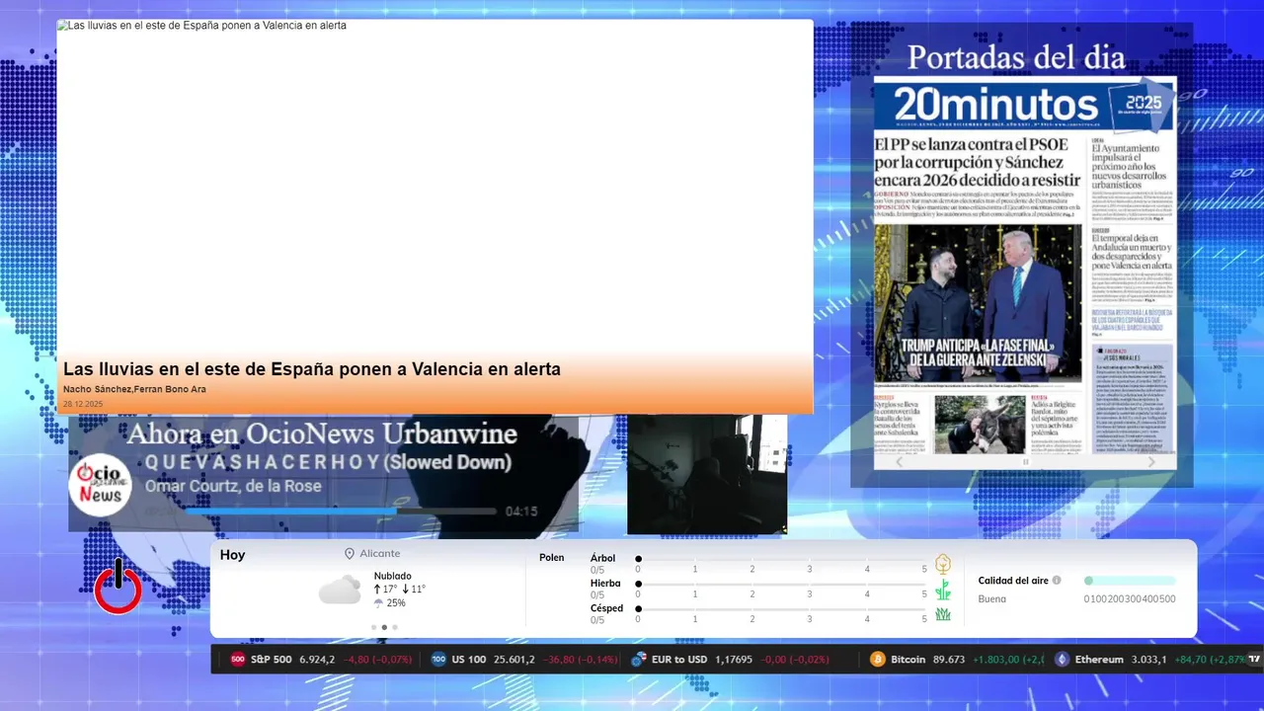Click the Ethereum price 3.033,1

click(1148, 660)
